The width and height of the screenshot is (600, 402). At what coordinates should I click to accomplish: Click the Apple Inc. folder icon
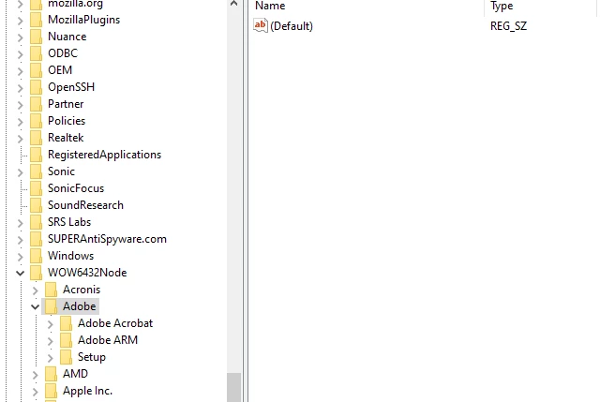pos(51,391)
